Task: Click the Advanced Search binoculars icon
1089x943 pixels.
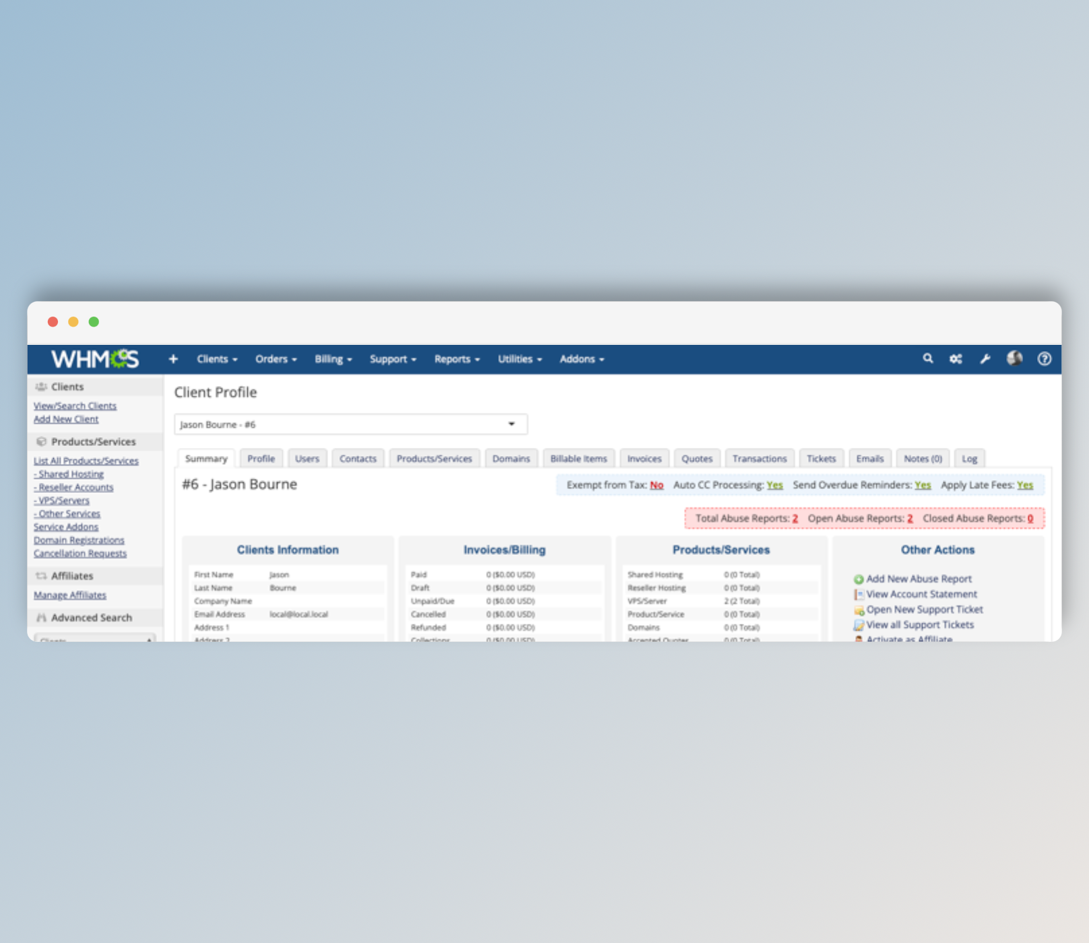Action: click(x=41, y=618)
